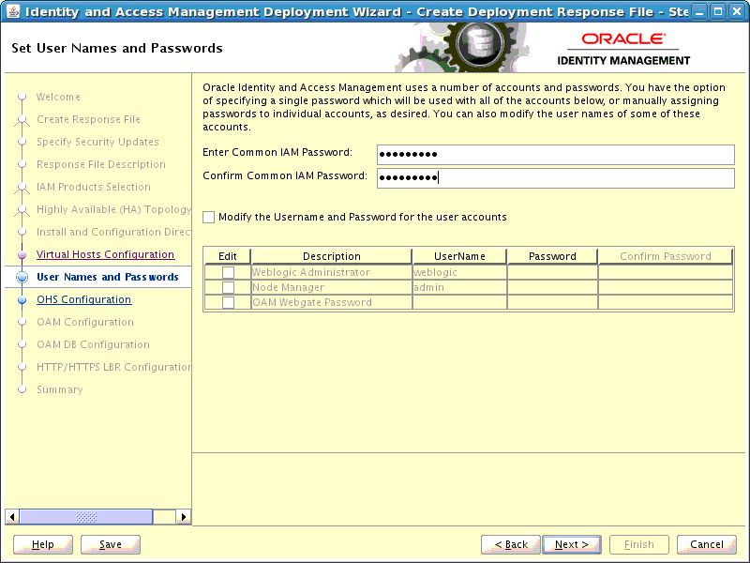This screenshot has height=563, width=750.
Task: Cancel the deployment wizard
Action: click(707, 544)
